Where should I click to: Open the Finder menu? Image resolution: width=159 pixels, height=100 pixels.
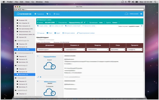click(x=10, y=2)
